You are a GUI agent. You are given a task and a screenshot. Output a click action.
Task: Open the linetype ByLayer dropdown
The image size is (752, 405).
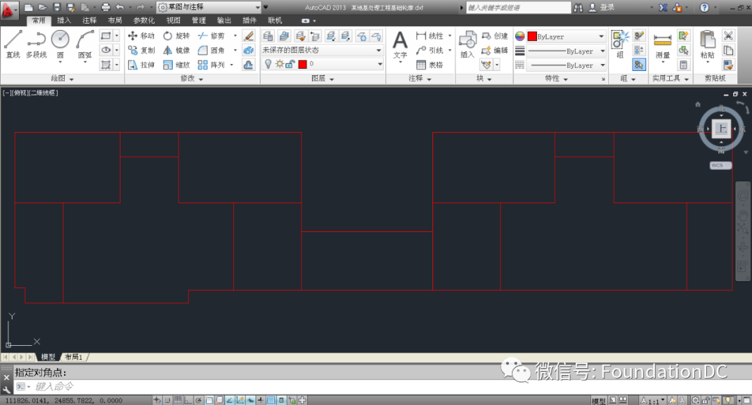pyautogui.click(x=566, y=65)
